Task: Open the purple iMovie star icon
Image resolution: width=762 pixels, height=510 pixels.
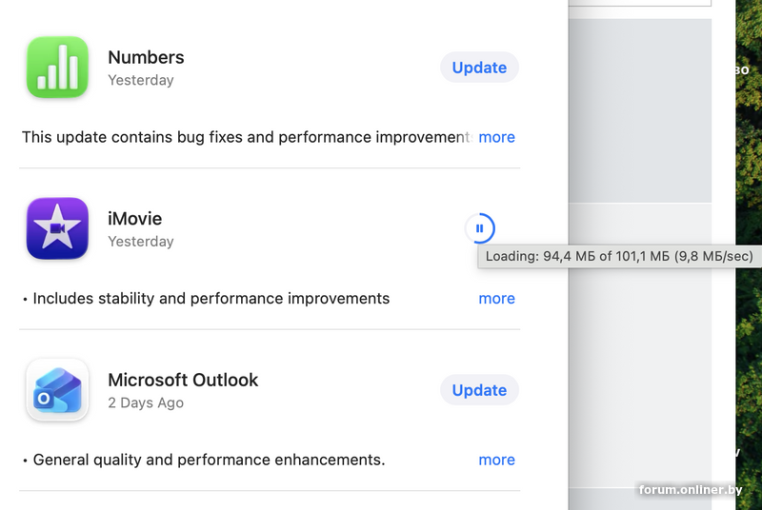Action: [57, 228]
